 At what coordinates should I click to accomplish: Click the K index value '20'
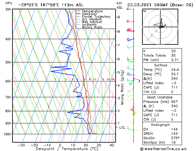[x=173, y=51]
